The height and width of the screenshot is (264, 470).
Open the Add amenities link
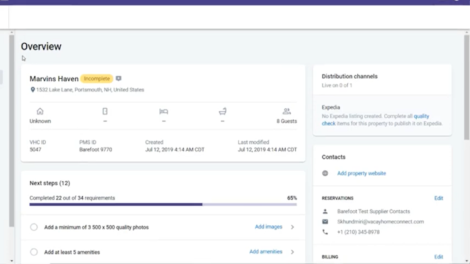pos(266,252)
